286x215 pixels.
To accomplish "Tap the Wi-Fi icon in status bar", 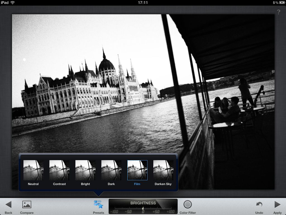I will 13,3.
